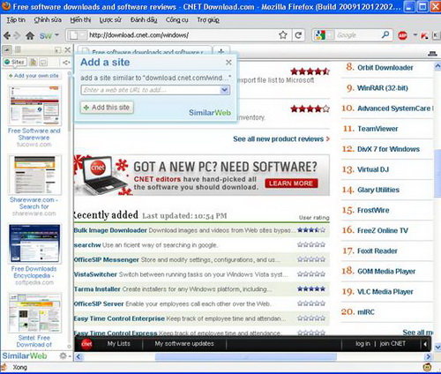Open the Shareware.com site thumbnail
Image resolution: width=441 pixels, height=374 pixels.
tap(34, 175)
